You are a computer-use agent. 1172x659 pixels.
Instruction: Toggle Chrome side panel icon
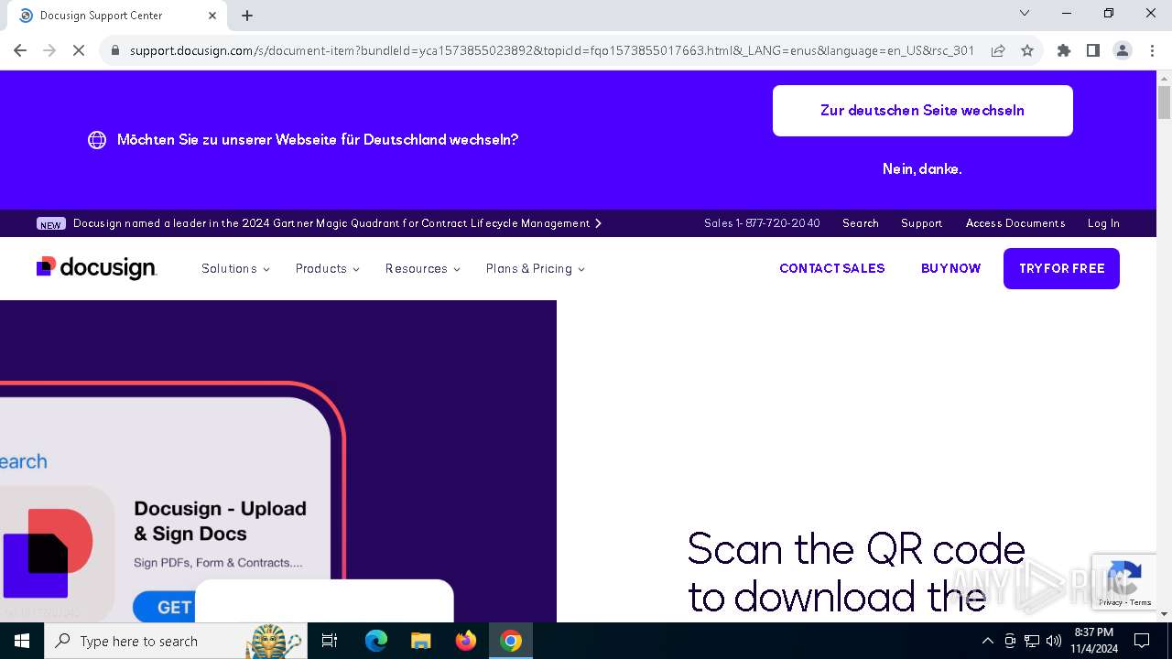click(x=1093, y=50)
